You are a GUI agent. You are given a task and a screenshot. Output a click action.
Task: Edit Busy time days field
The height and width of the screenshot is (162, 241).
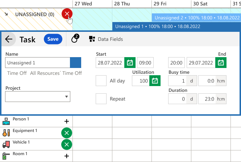(177, 81)
